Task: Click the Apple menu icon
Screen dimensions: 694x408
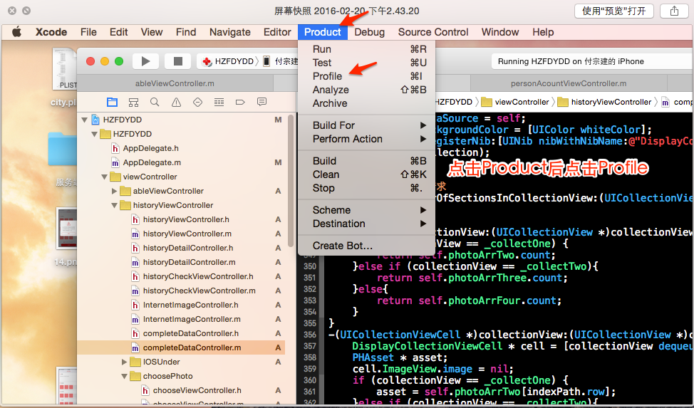Action: [x=17, y=32]
